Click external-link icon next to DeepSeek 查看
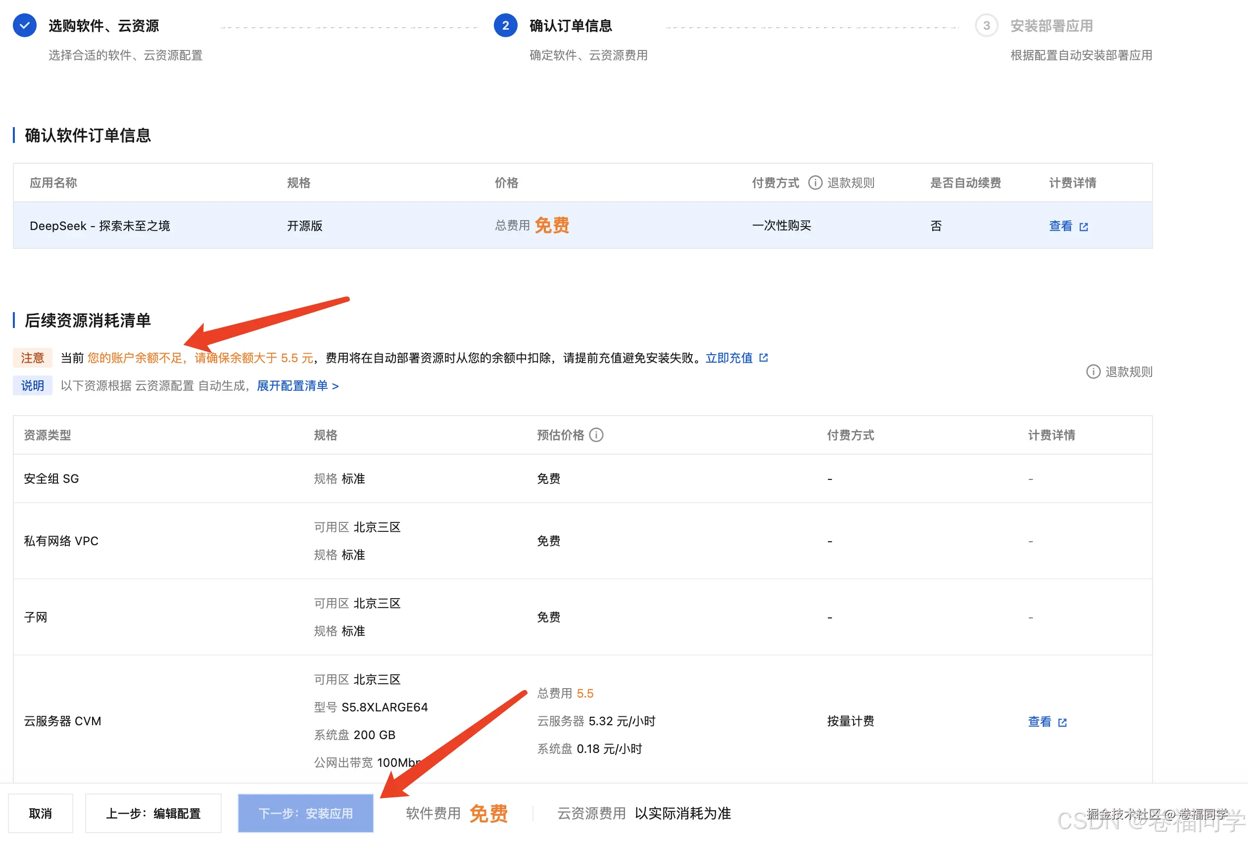Viewport: 1248px width, 841px height. 1084,227
